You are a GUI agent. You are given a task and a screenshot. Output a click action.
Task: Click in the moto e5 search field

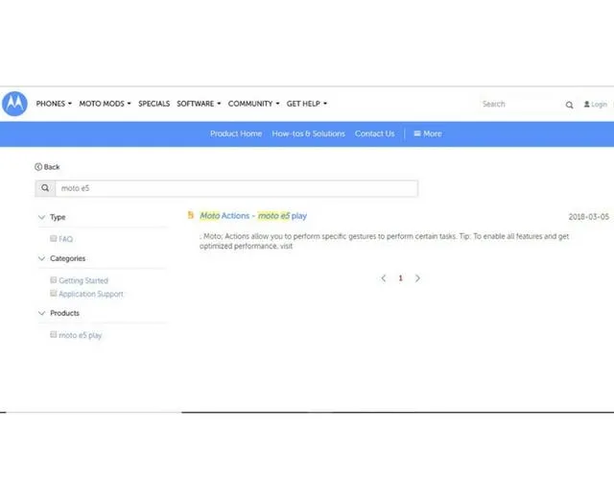pos(235,189)
